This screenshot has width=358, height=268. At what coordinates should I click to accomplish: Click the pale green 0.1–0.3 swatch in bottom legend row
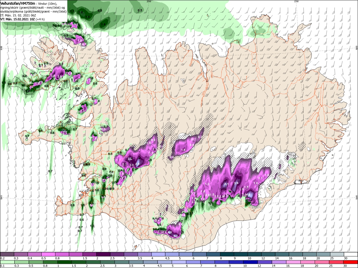[x=7, y=262]
